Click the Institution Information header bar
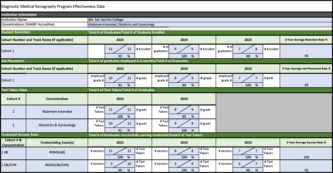The height and width of the screenshot is (173, 333). (167, 15)
